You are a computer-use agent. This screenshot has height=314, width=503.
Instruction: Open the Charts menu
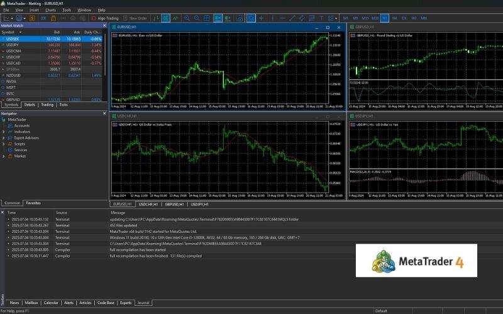pos(50,10)
